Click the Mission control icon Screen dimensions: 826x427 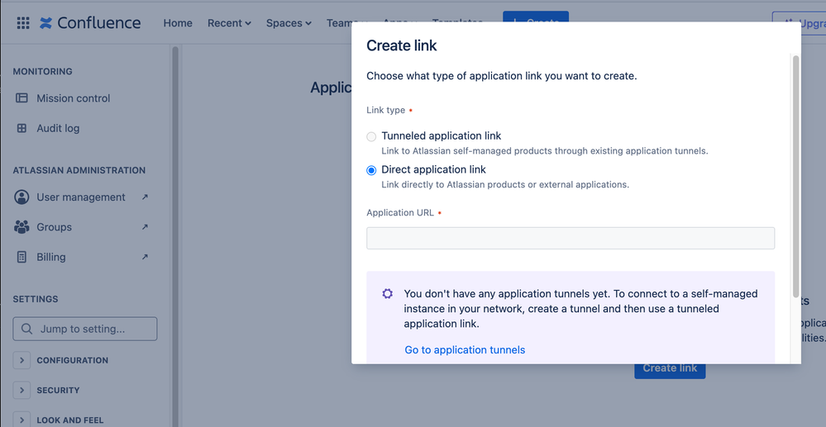(x=21, y=98)
